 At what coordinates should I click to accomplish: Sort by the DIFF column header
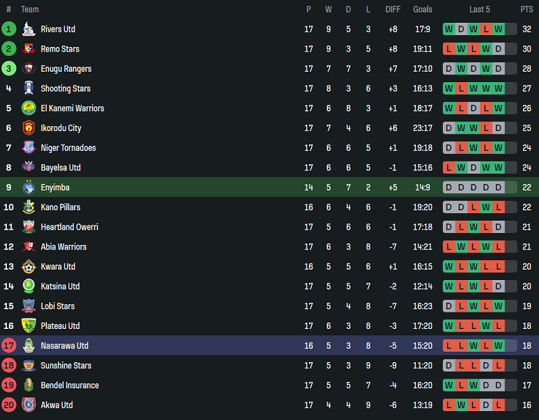393,9
